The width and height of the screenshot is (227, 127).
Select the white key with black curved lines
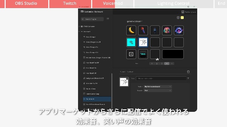[x=143, y=42]
